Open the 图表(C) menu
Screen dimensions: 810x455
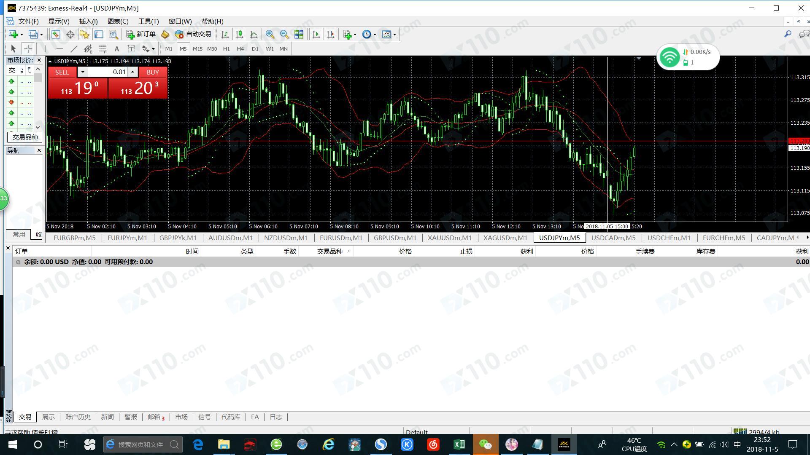(118, 21)
